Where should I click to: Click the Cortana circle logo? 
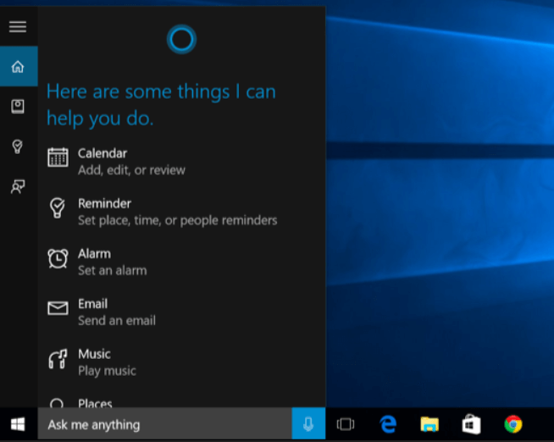[181, 39]
